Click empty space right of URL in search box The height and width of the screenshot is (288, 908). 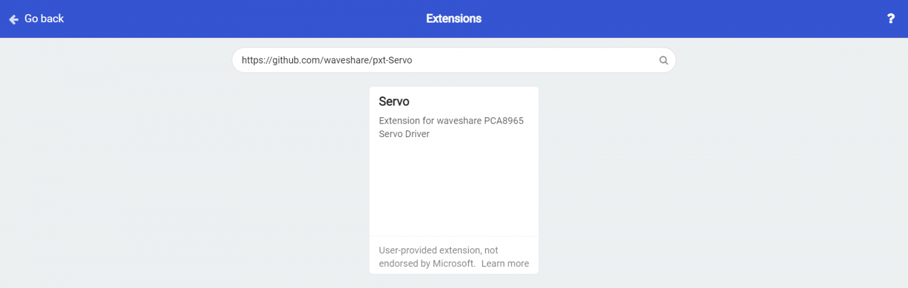(x=533, y=60)
